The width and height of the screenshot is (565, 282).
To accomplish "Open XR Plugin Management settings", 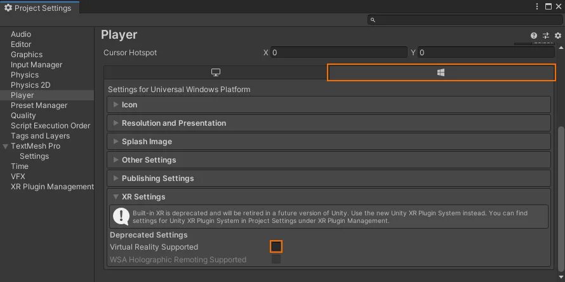I will point(52,187).
